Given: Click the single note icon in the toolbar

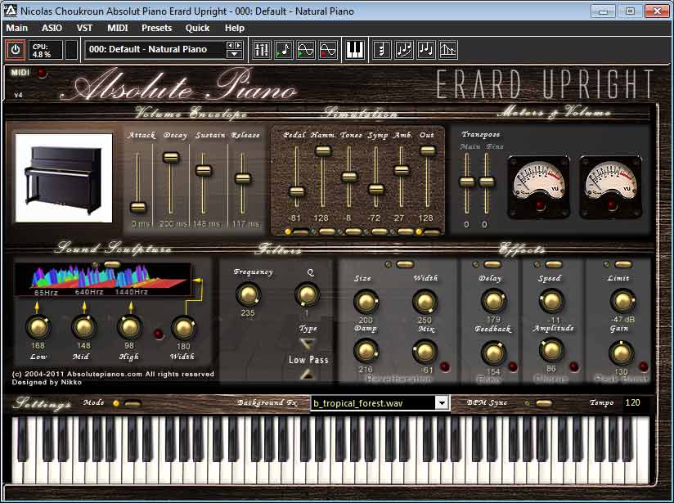Looking at the screenshot, I should coord(383,50).
